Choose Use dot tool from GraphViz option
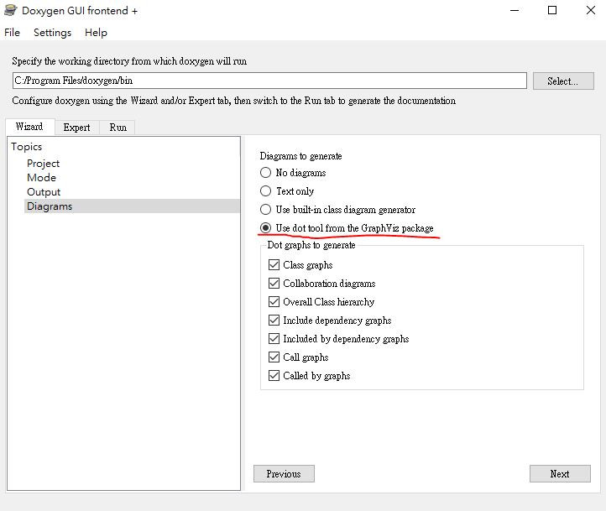The height and width of the screenshot is (511, 606). pyautogui.click(x=347, y=228)
